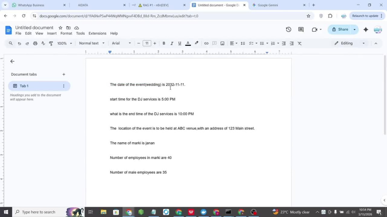The image size is (387, 217).
Task: Add a comment from the toolbar
Action: [x=214, y=43]
